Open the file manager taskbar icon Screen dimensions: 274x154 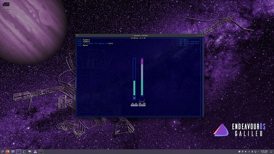pyautogui.click(x=13, y=152)
